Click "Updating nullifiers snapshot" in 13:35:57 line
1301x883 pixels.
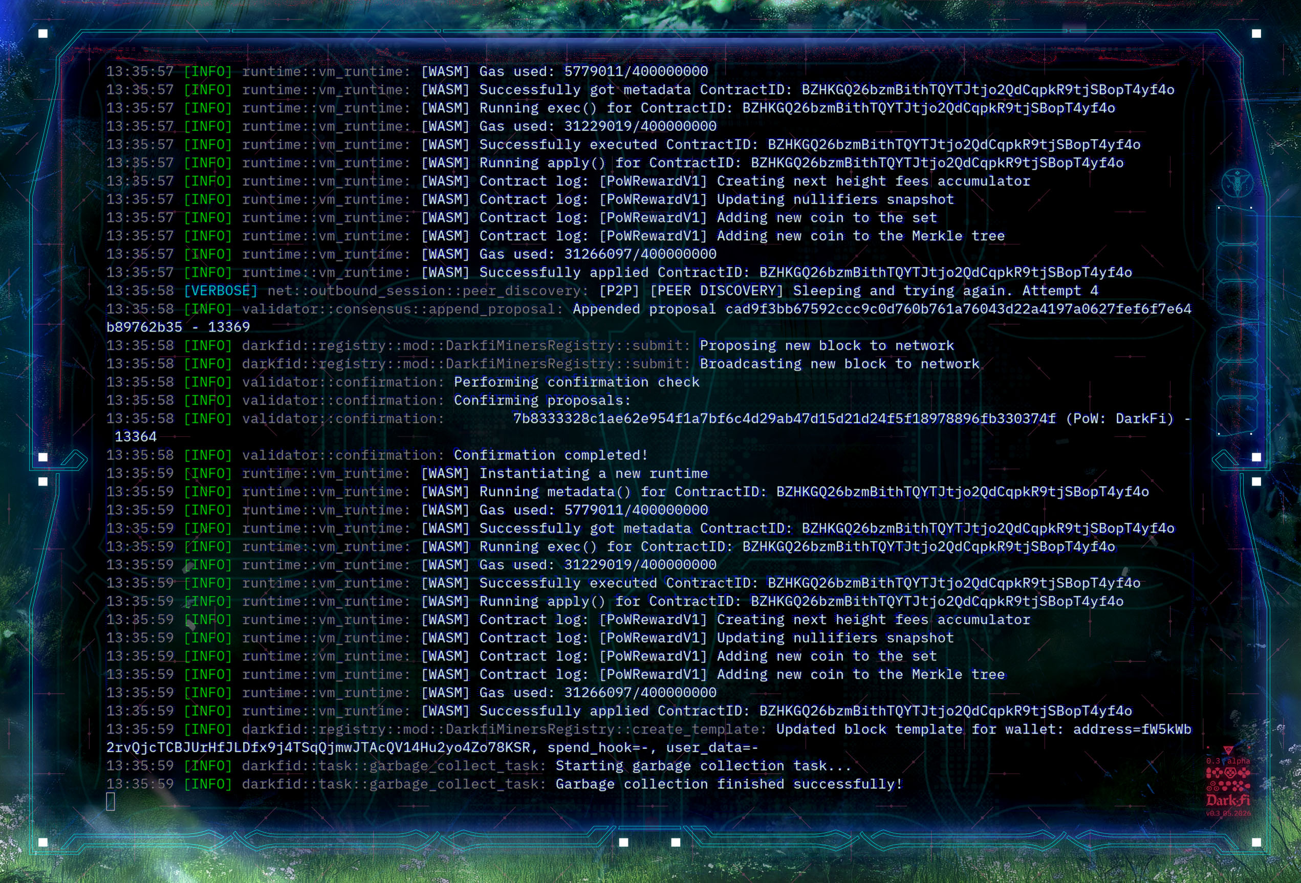tap(835, 199)
